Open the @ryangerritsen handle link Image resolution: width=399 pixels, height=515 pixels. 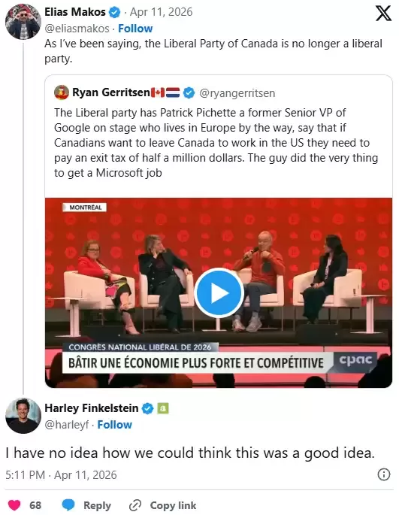point(237,93)
